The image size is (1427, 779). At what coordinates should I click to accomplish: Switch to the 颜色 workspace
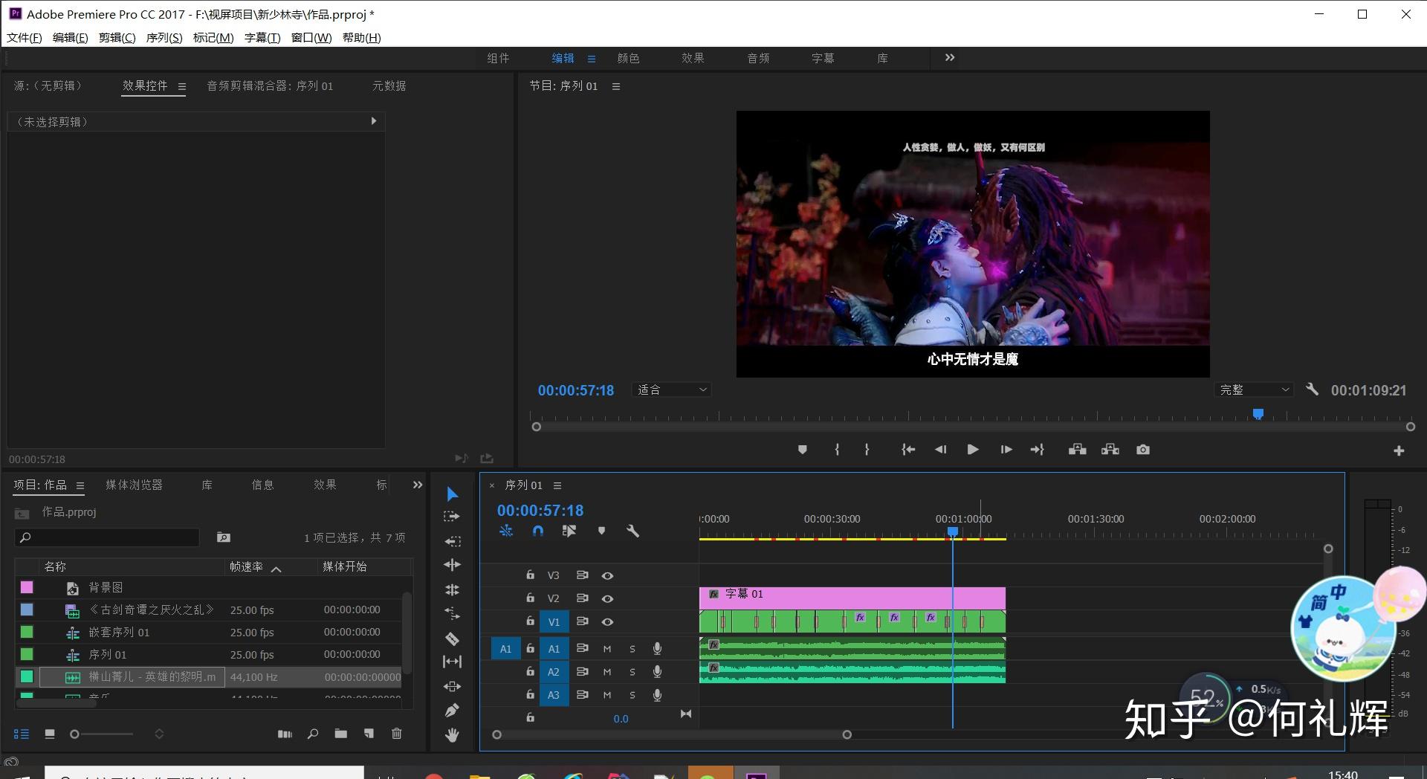pyautogui.click(x=628, y=58)
